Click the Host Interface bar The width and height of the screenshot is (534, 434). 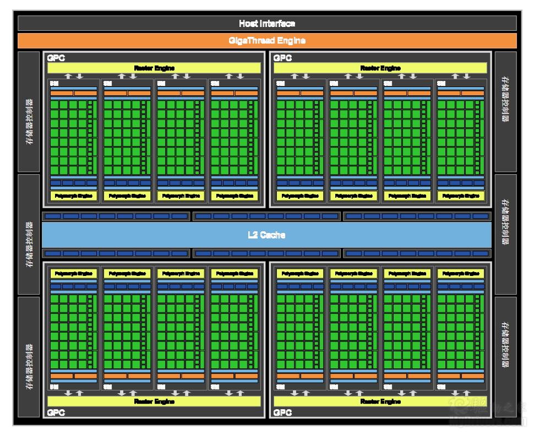click(267, 23)
